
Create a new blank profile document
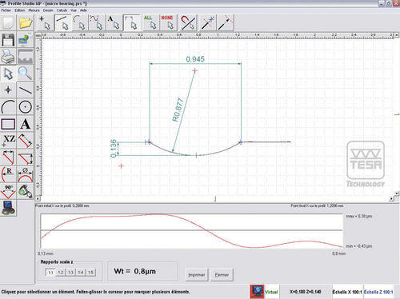(8, 23)
